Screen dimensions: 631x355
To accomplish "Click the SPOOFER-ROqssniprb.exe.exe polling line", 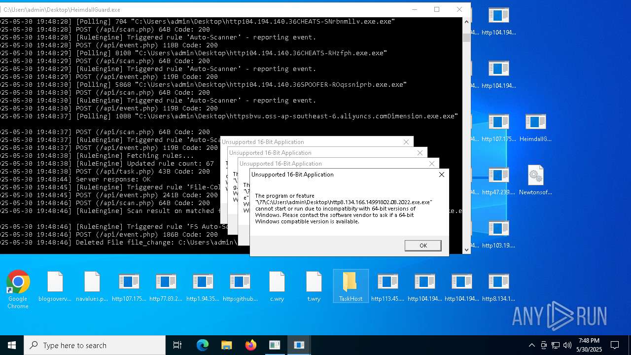I will 204,85.
